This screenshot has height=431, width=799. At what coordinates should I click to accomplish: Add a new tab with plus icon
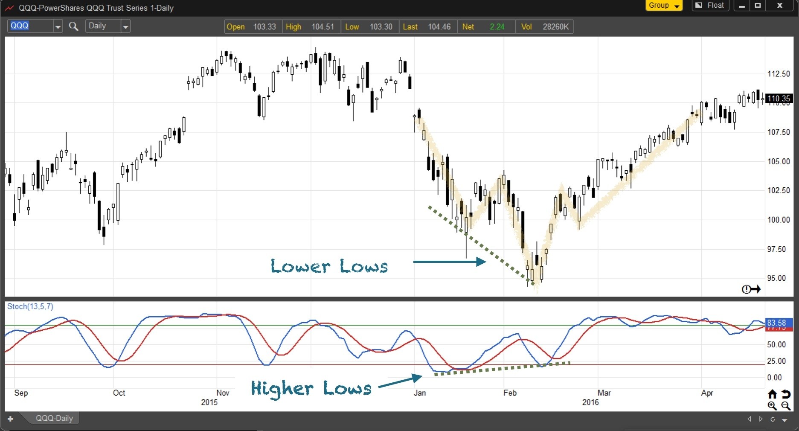click(11, 419)
